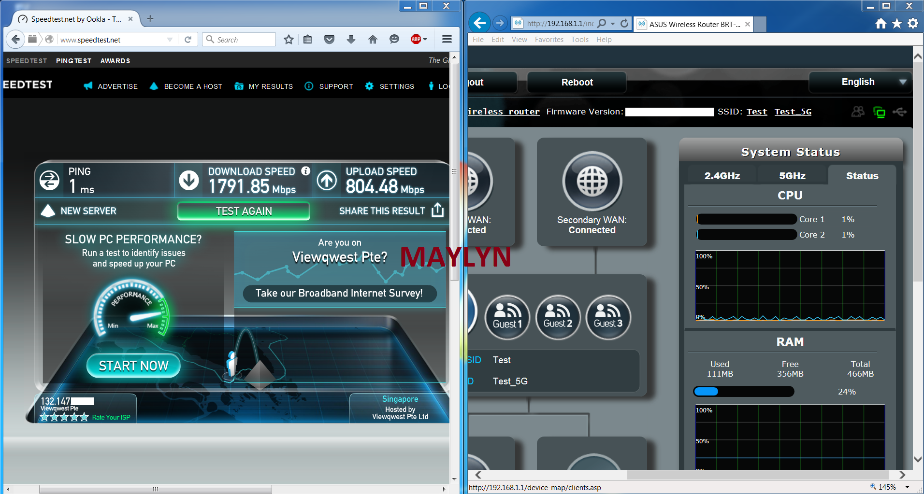The width and height of the screenshot is (924, 494).
Task: Click the Firefox Search input field
Action: (x=244, y=40)
